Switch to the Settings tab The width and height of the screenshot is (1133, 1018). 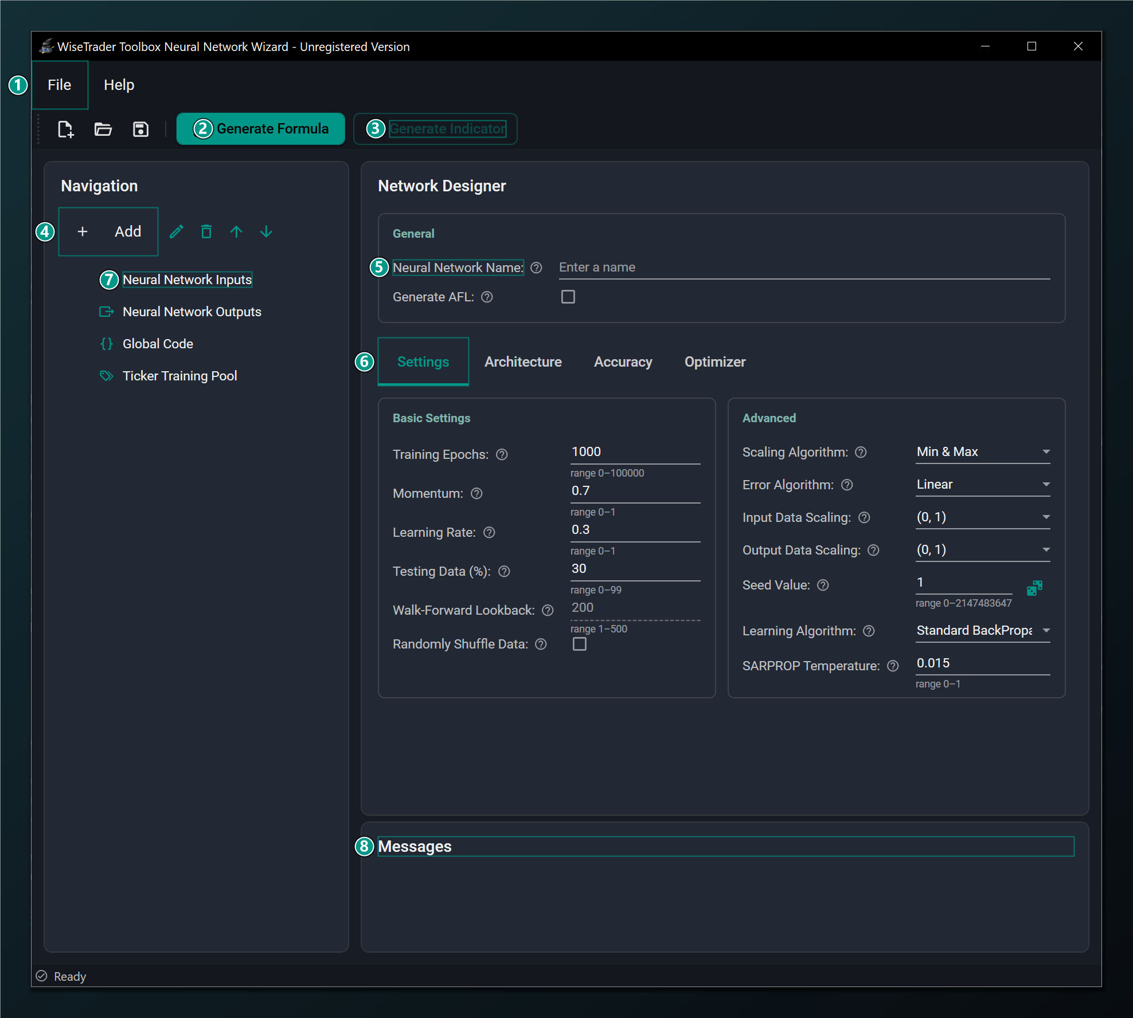[x=423, y=362]
